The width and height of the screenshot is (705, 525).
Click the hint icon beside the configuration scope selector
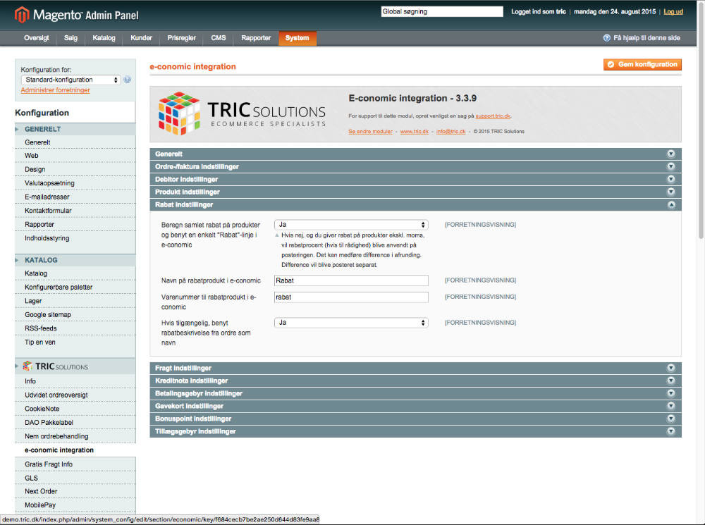pos(127,80)
